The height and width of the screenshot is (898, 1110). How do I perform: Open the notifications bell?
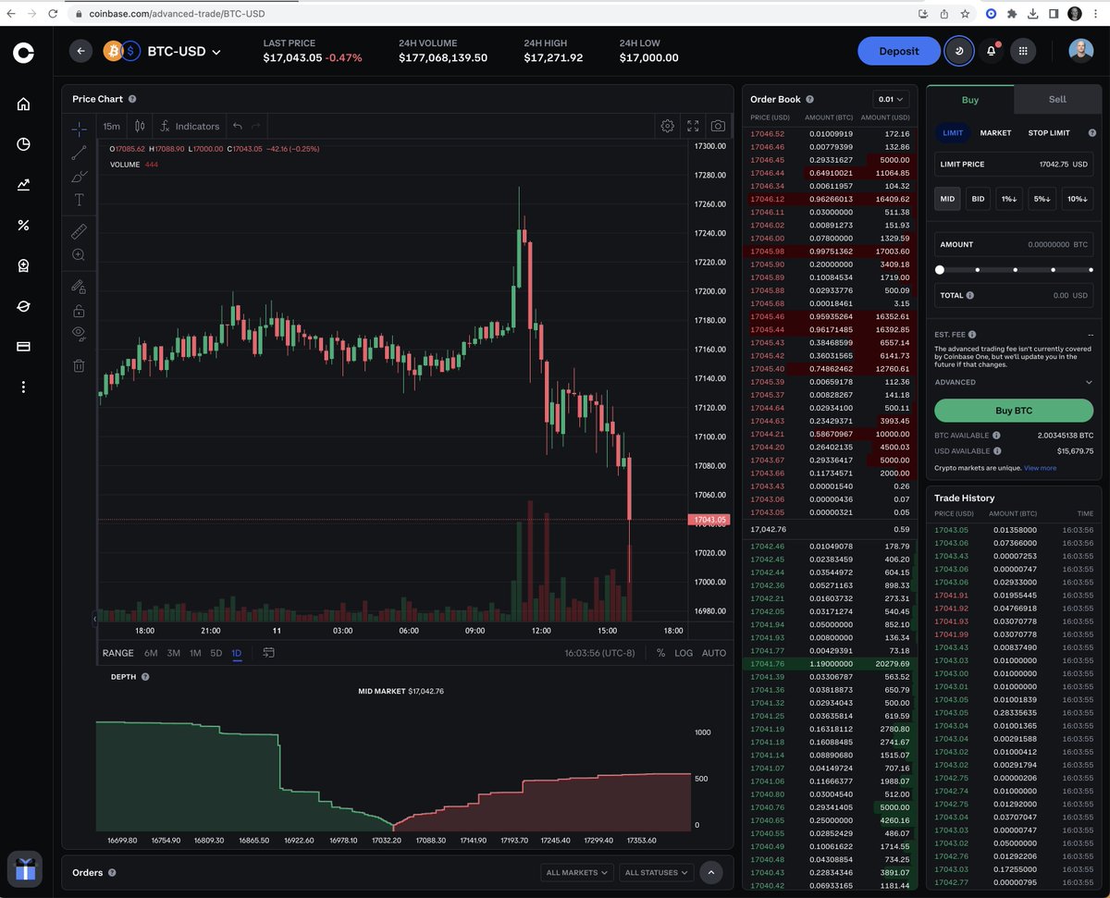[992, 52]
